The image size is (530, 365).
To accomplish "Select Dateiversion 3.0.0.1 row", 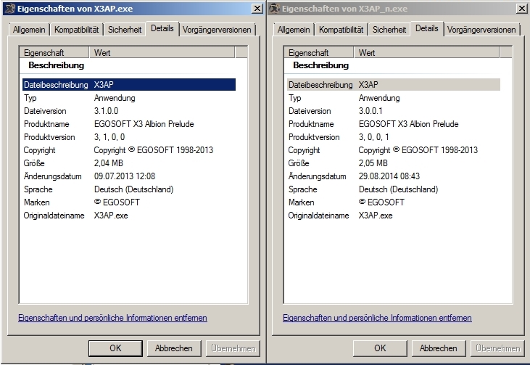I will coord(394,111).
